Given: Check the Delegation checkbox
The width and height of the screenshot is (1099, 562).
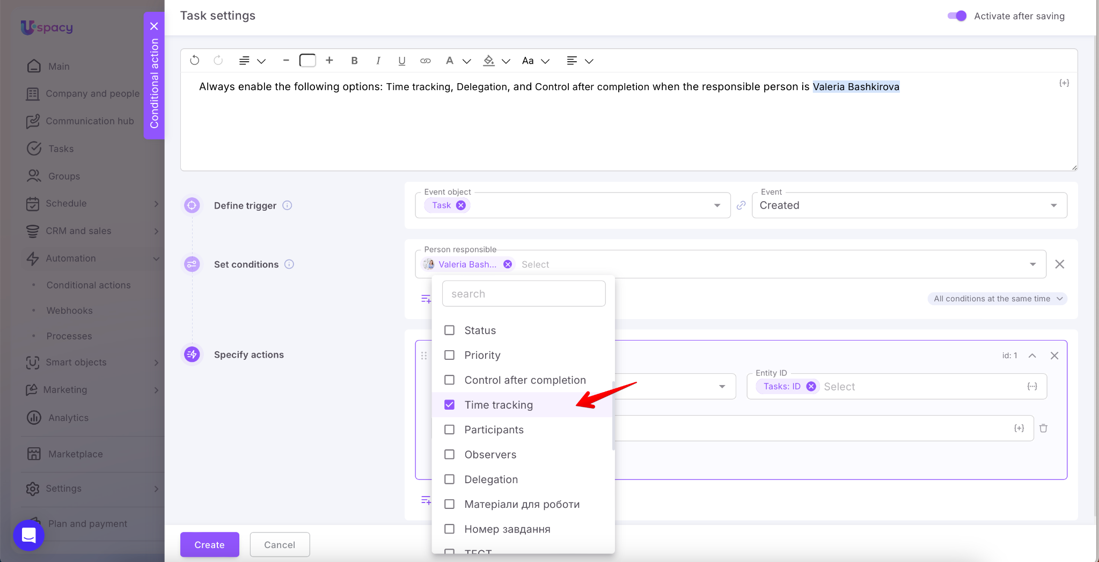Looking at the screenshot, I should [x=450, y=479].
